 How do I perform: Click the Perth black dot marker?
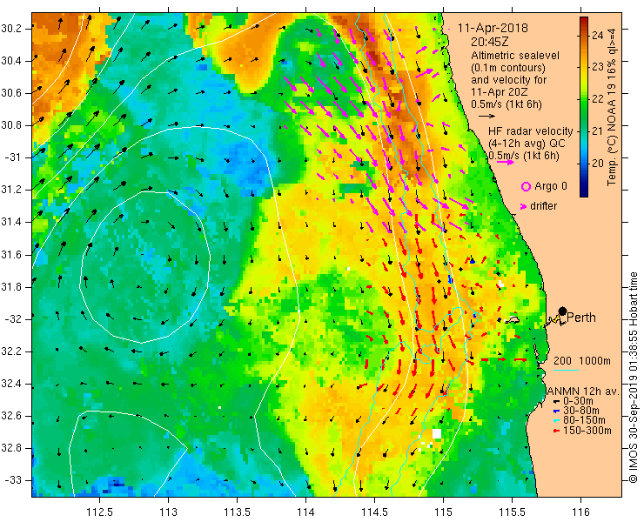pos(562,311)
